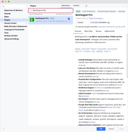This screenshot has width=128, height=132.
Task: Click the settings search box in sidebar
Action: (x=14, y=6)
